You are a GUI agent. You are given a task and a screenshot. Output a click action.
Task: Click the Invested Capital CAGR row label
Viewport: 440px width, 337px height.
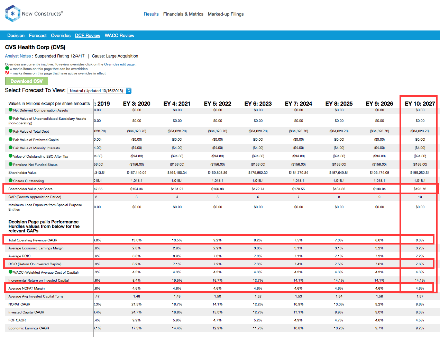pos(26,312)
